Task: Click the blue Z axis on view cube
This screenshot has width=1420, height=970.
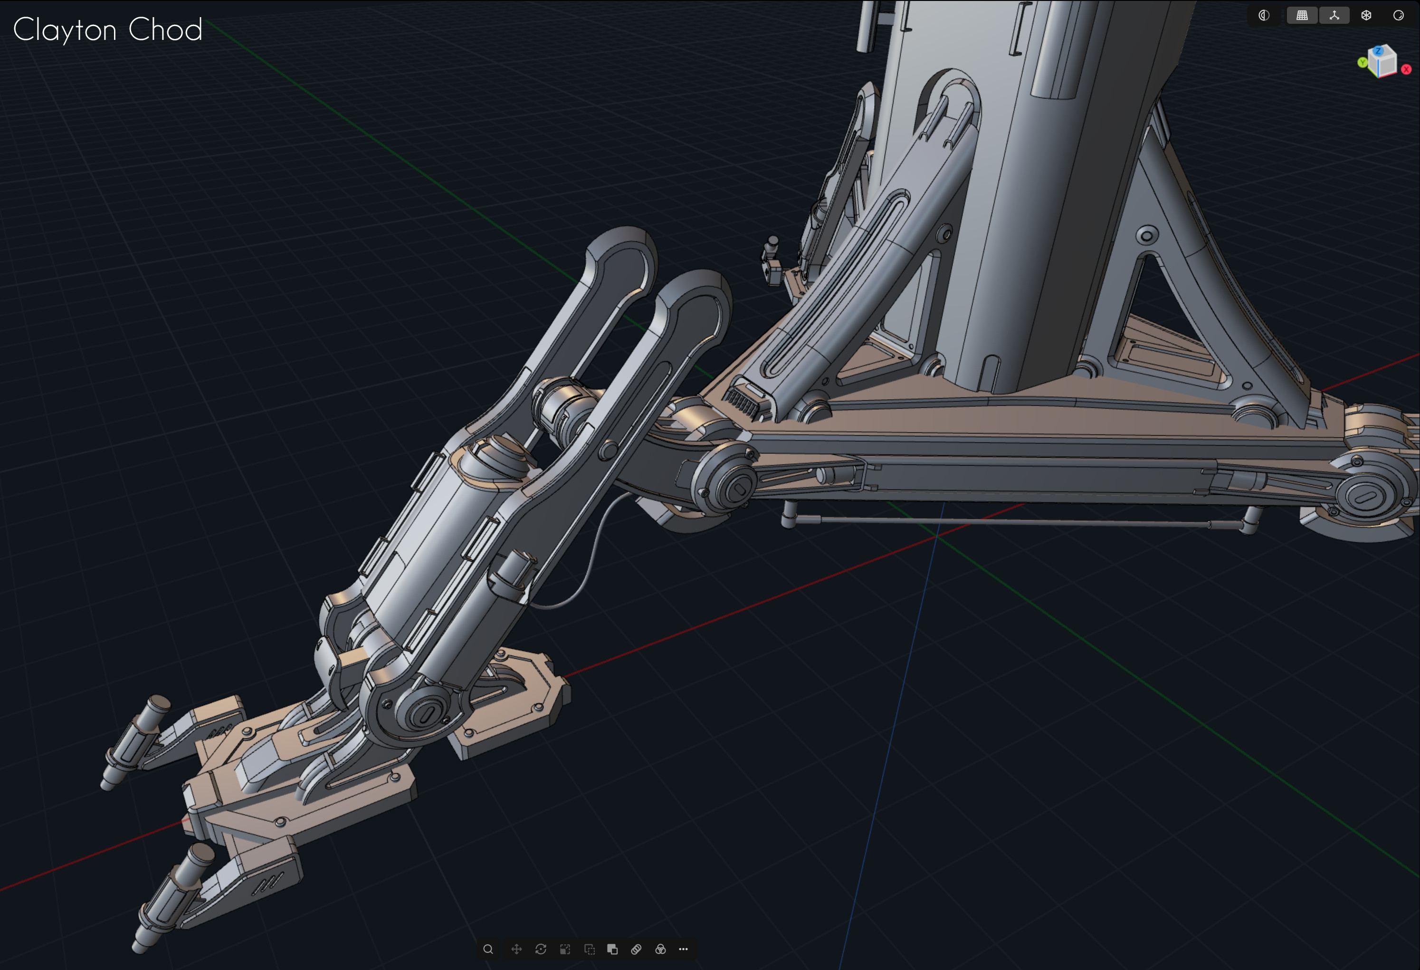Action: (x=1379, y=51)
